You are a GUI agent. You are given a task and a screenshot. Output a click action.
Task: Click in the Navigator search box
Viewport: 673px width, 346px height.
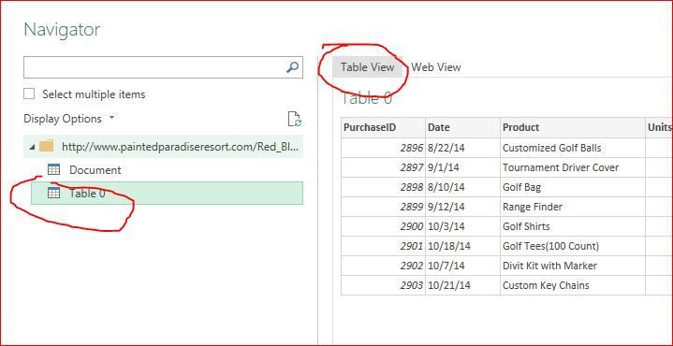(x=154, y=67)
